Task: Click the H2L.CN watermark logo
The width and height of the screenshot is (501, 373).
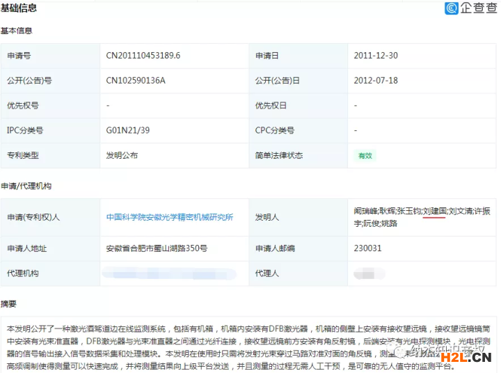Action: pyautogui.click(x=466, y=358)
